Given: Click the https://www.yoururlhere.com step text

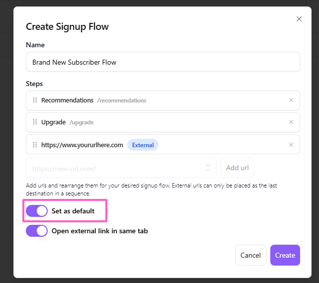Looking at the screenshot, I should coord(82,145).
